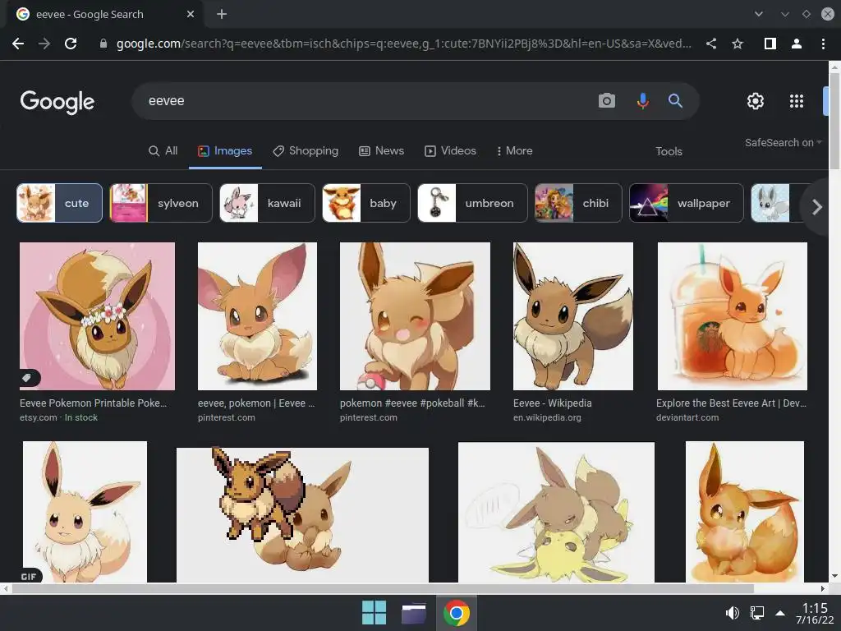Open the pokemon #eevee #pokeball link
This screenshot has width=841, height=631.
[x=412, y=403]
